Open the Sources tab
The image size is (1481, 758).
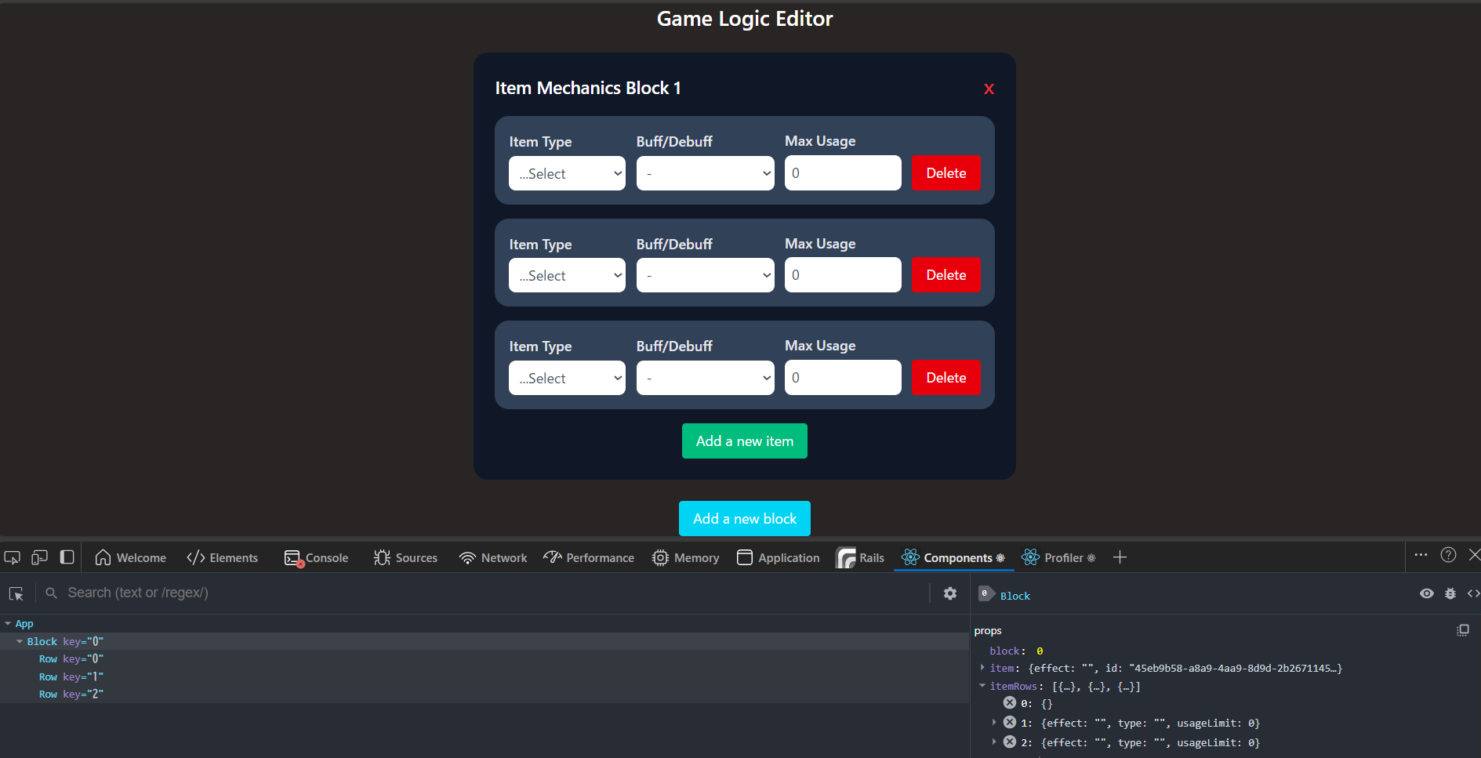coord(405,557)
